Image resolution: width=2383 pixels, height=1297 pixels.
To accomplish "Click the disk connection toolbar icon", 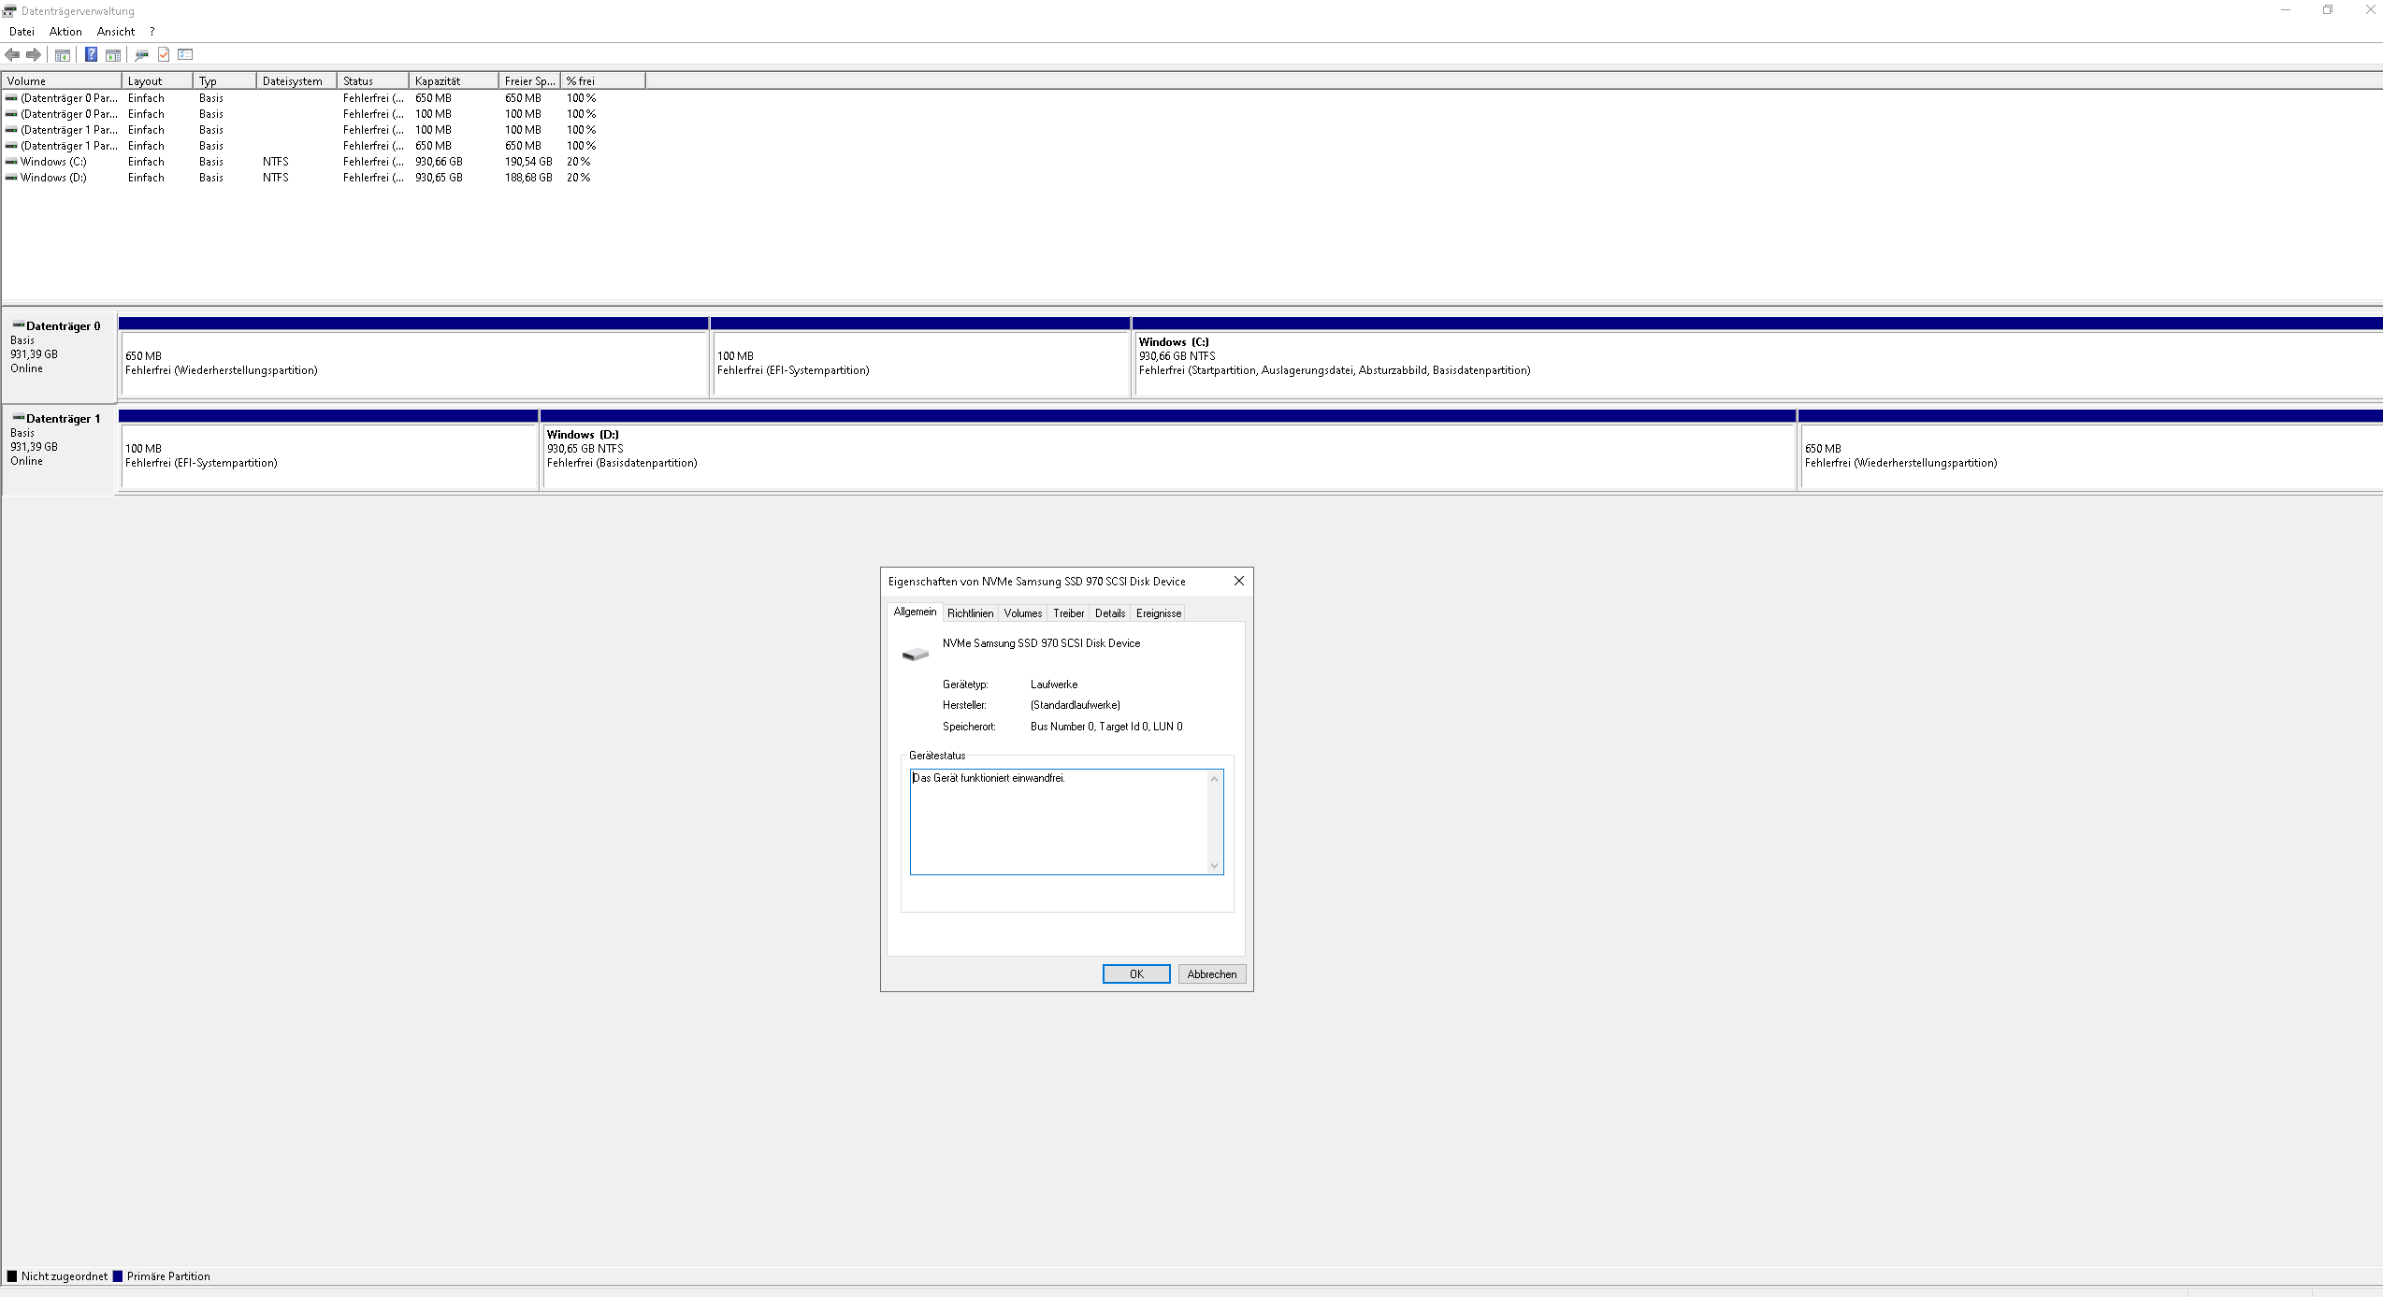I will (x=141, y=54).
